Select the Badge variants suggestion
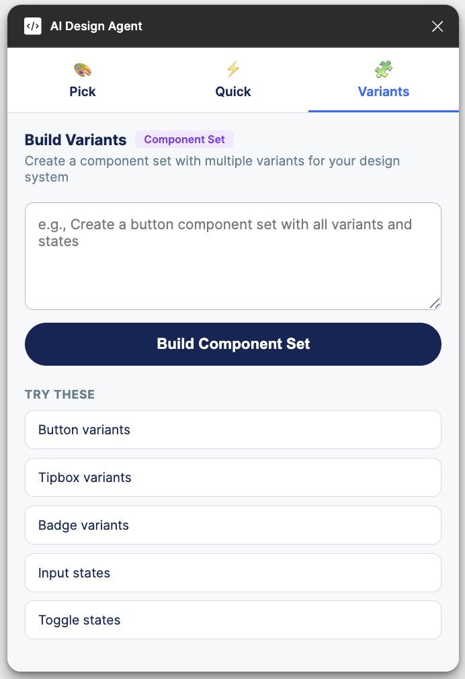The height and width of the screenshot is (679, 465). [233, 525]
